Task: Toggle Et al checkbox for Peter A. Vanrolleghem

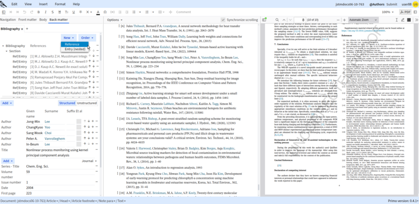Action: tap(79, 138)
